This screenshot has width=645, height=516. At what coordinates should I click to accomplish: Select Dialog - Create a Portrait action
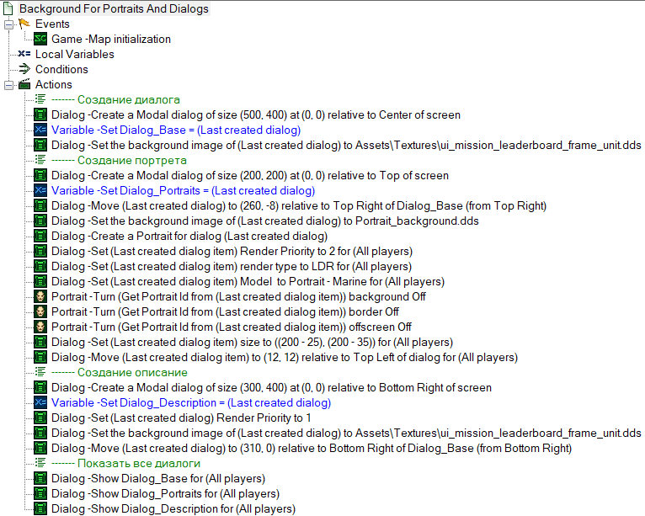pos(189,236)
